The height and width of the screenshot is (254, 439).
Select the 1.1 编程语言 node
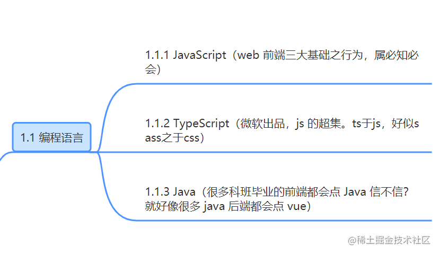52,137
